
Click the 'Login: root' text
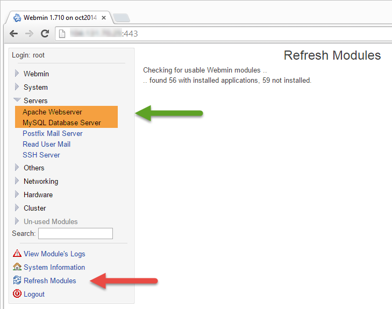click(x=28, y=55)
